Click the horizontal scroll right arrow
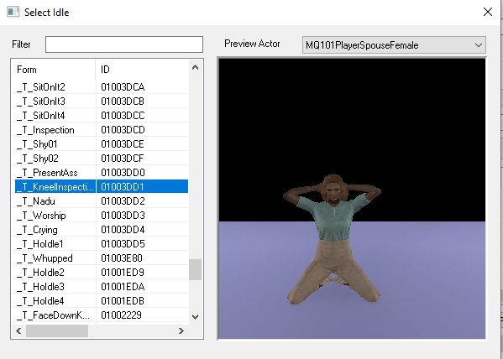 (x=181, y=330)
